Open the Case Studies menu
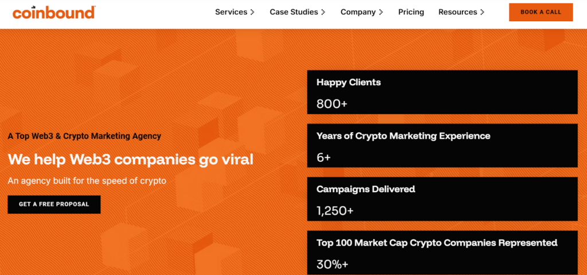Screen dimensions: 587x275 pyautogui.click(x=294, y=12)
